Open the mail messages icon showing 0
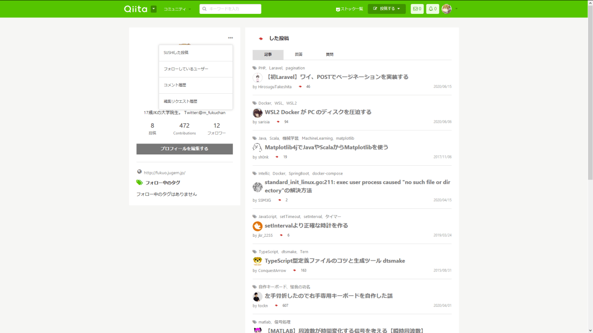This screenshot has height=333, width=593. pyautogui.click(x=417, y=9)
